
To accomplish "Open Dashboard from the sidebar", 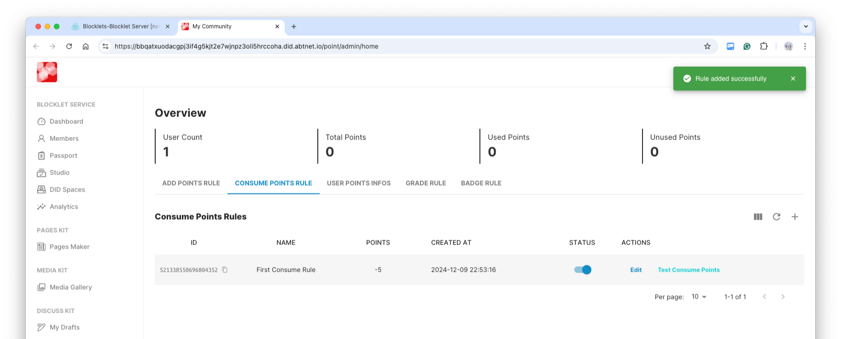I will click(66, 122).
